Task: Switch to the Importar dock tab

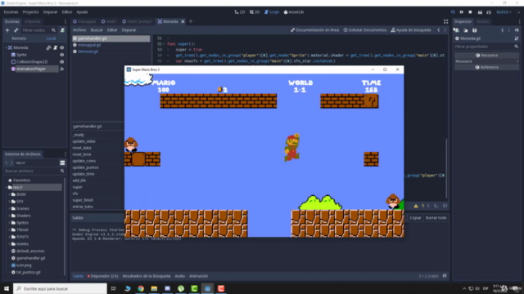Action: click(x=33, y=21)
